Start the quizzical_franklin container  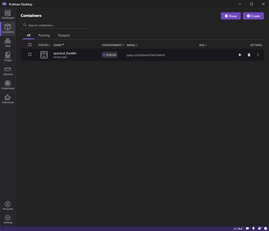[240, 55]
